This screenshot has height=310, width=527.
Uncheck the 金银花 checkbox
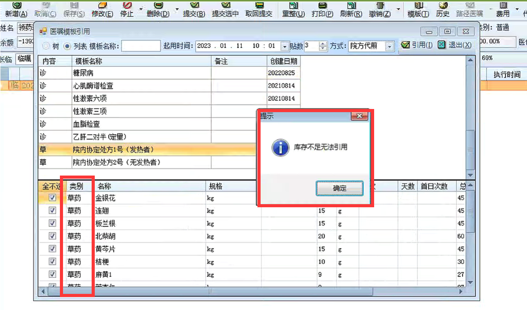[x=52, y=197]
